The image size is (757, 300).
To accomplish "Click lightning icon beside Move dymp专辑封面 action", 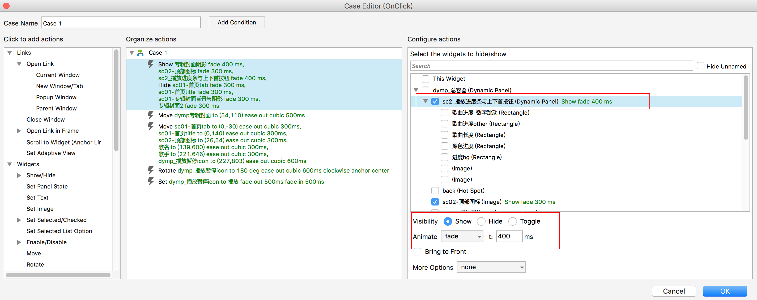I will [x=151, y=115].
